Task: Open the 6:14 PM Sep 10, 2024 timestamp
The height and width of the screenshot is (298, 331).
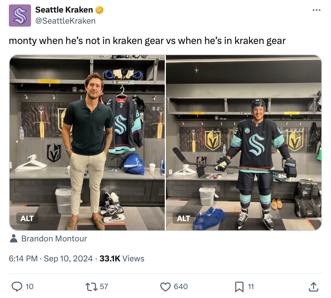Action: (51, 258)
